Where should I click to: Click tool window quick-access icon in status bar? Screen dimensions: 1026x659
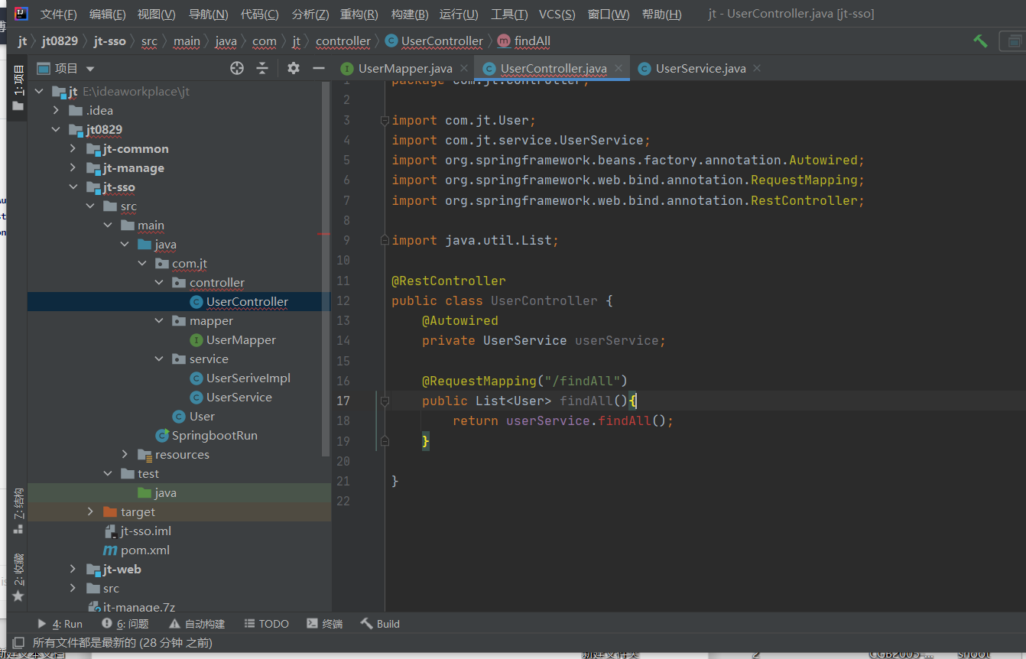pos(18,643)
